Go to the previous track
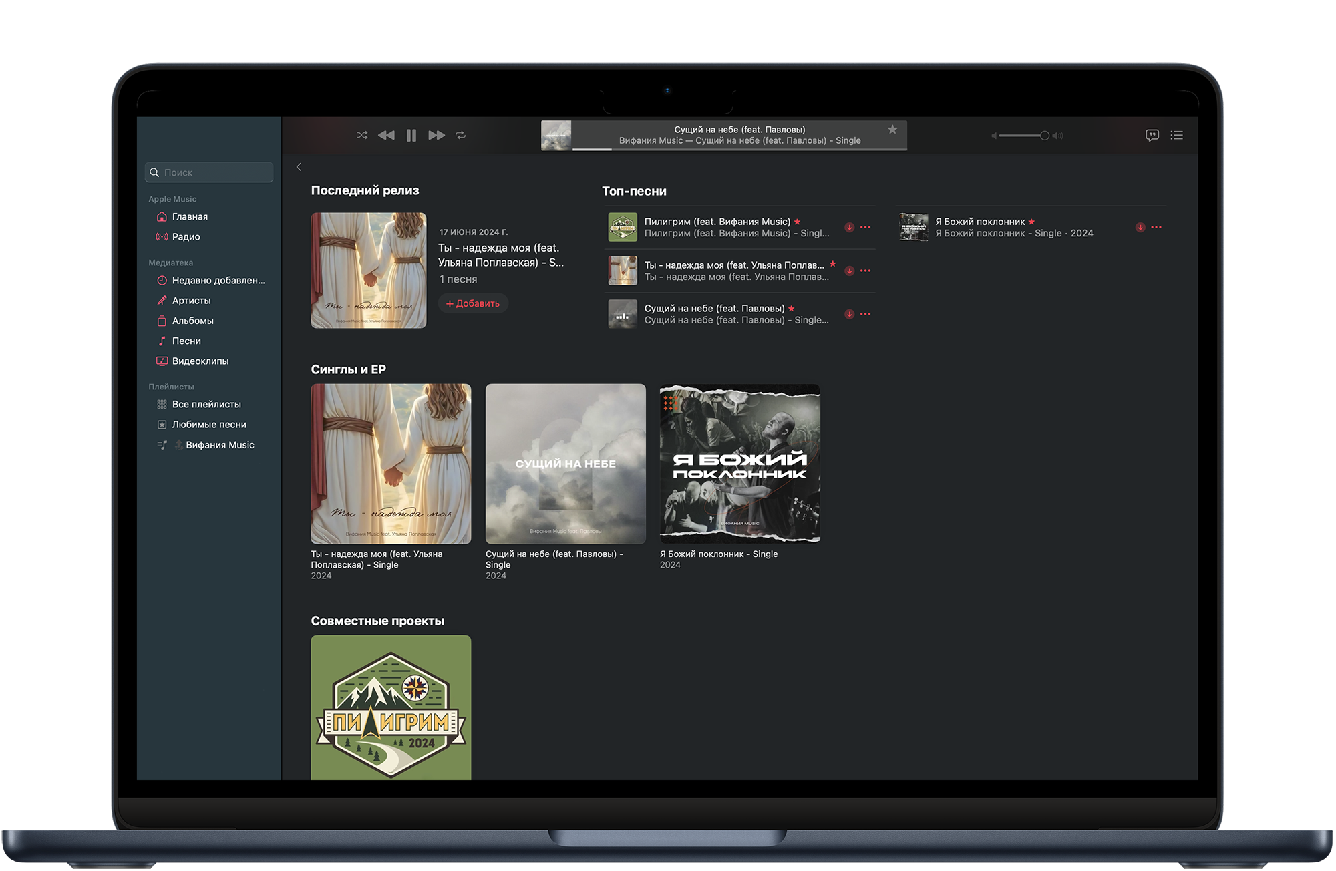Screen dimensions: 1336x871 pyautogui.click(x=386, y=135)
